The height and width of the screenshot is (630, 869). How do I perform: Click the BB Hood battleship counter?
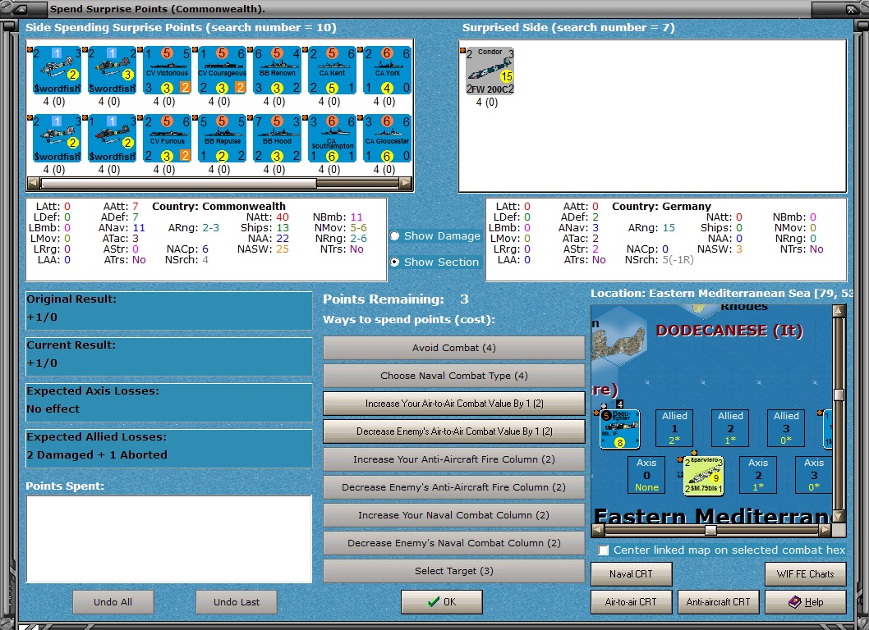point(277,139)
